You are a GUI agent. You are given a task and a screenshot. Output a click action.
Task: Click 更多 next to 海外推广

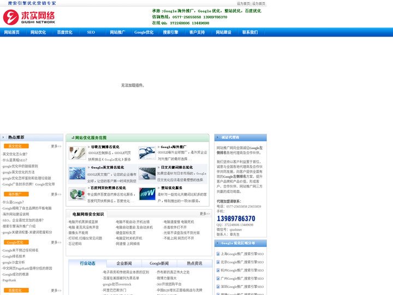56,194
